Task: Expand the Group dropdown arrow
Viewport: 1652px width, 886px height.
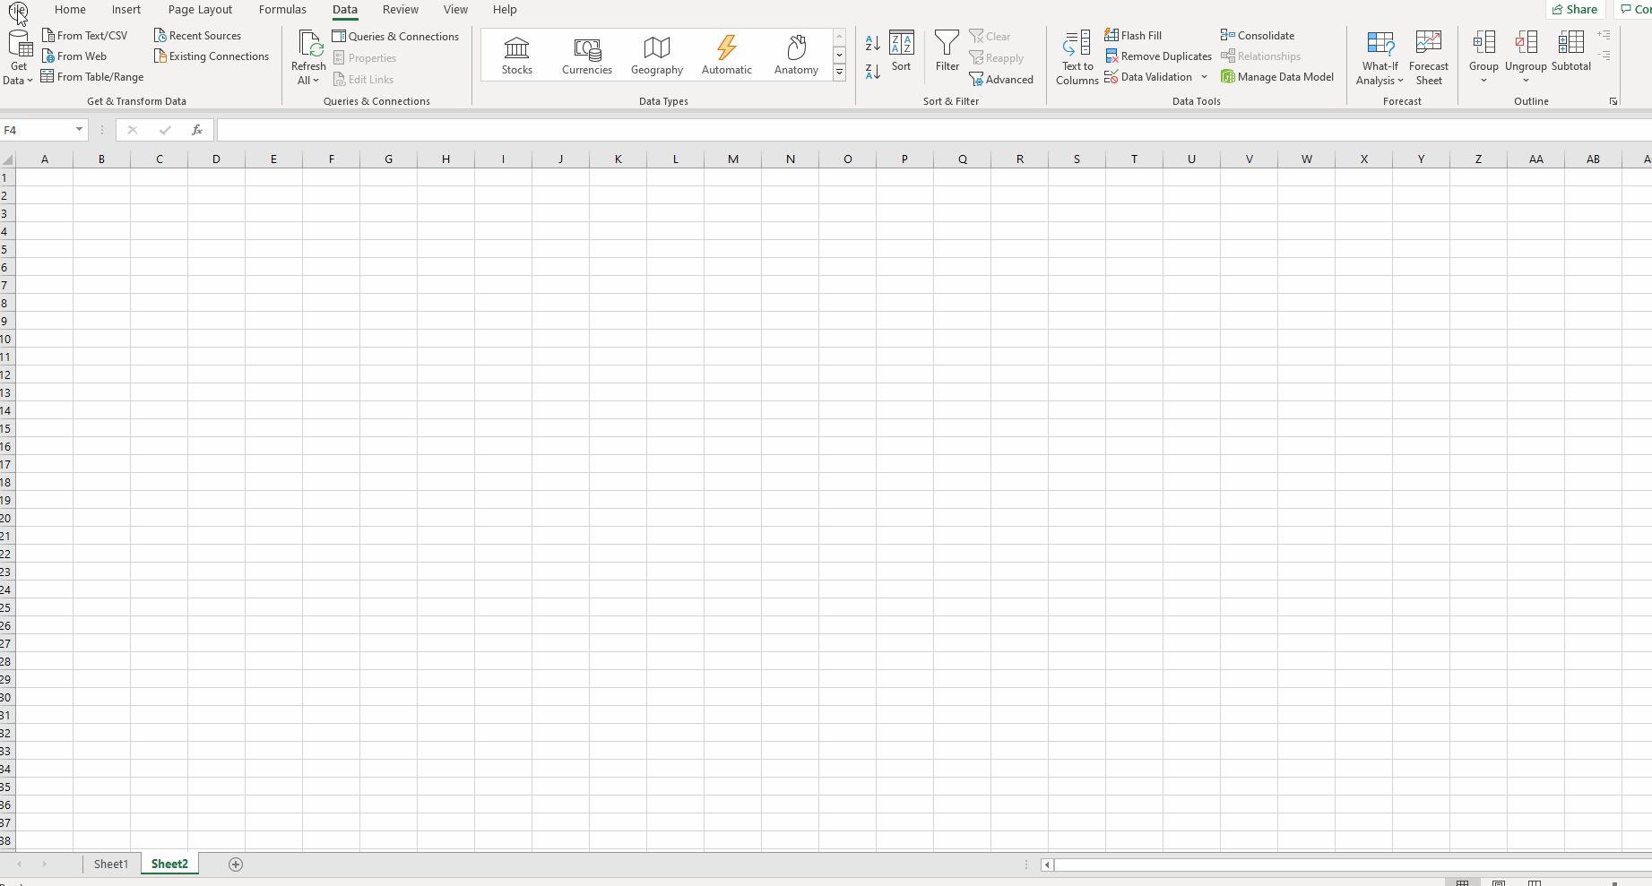Action: click(1484, 81)
